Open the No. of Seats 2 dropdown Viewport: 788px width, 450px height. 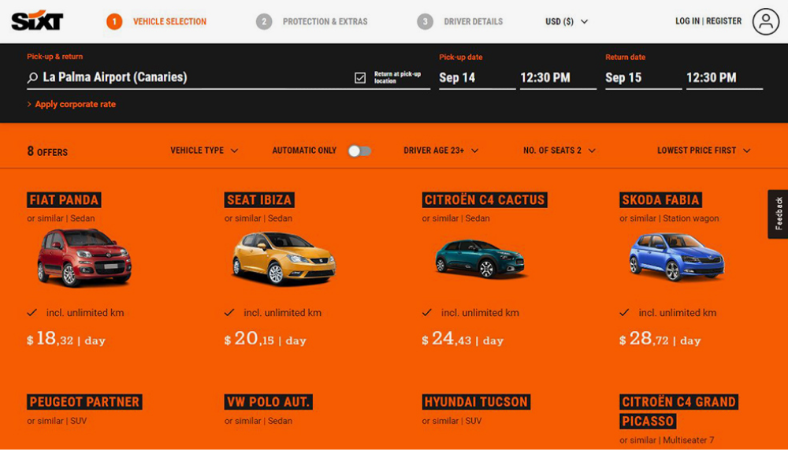point(559,151)
